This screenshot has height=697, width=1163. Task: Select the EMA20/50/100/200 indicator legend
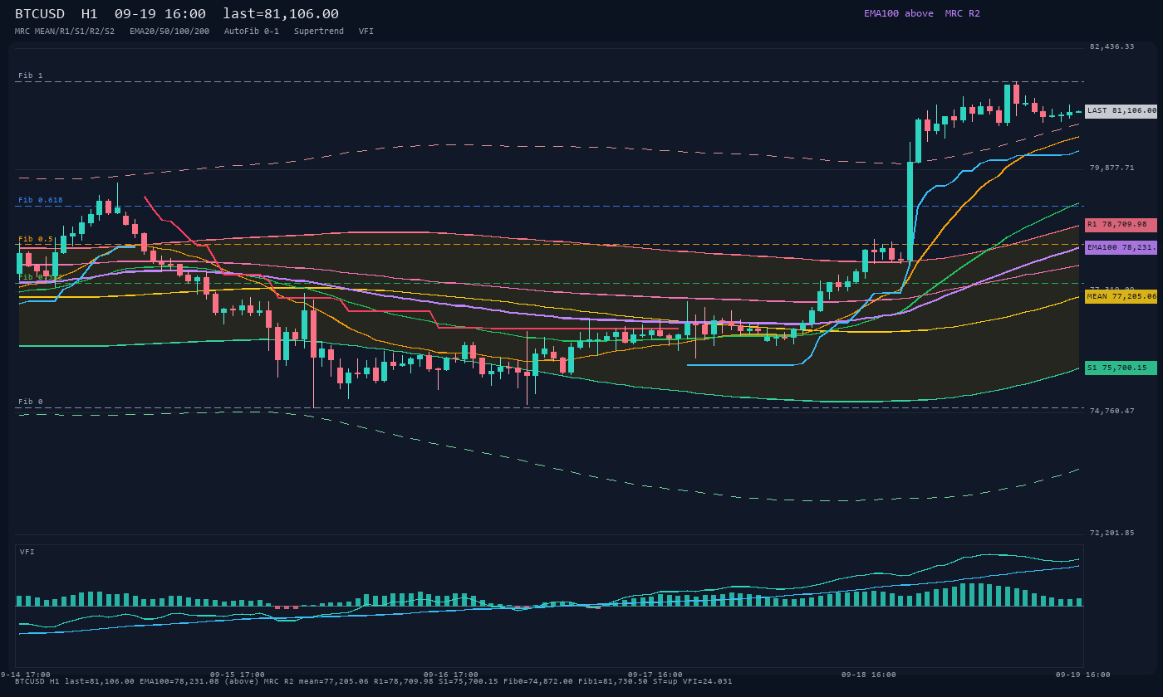(169, 32)
